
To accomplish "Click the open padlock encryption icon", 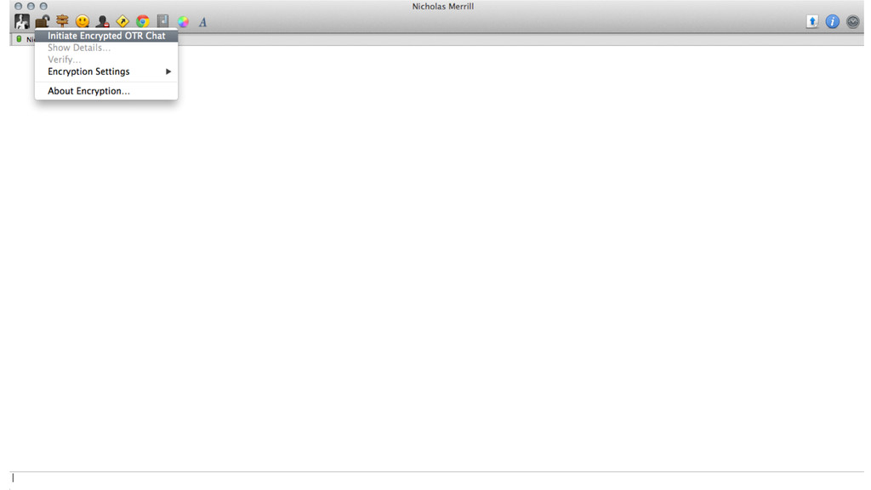I will [43, 21].
